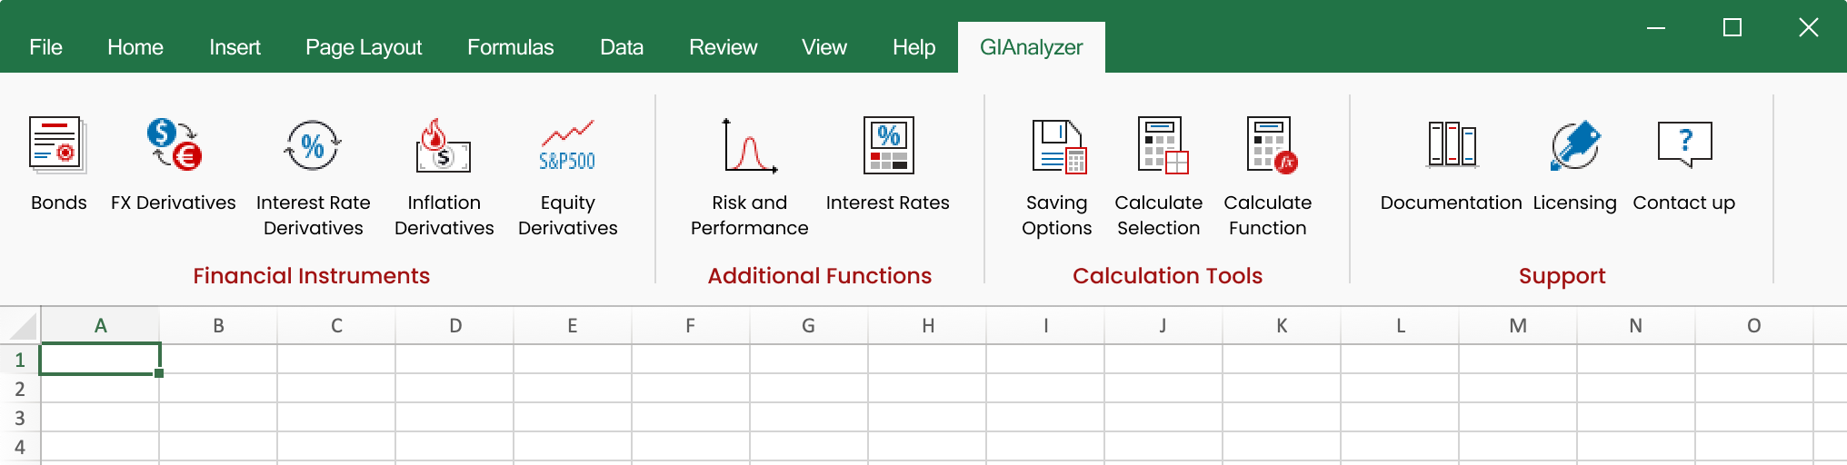Image resolution: width=1847 pixels, height=465 pixels.
Task: Open Inflation Derivatives tool
Action: [444, 145]
